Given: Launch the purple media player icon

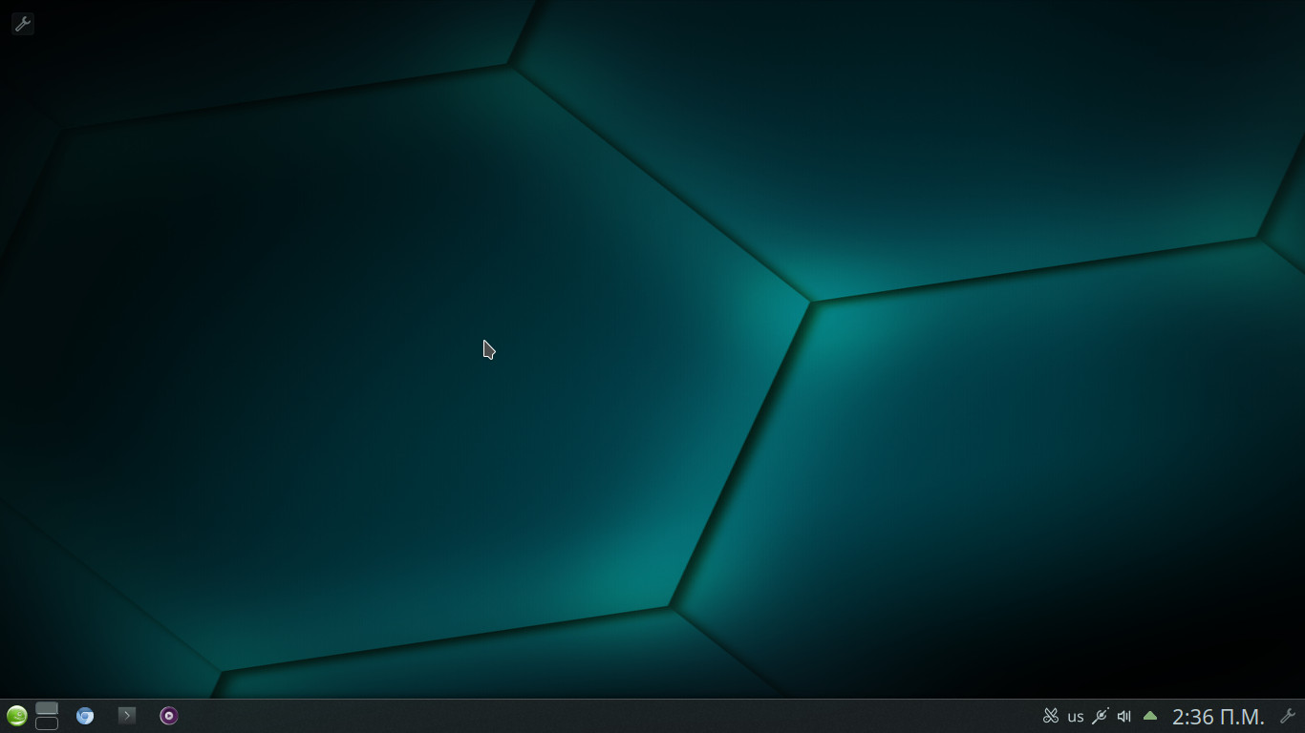Looking at the screenshot, I should (169, 716).
